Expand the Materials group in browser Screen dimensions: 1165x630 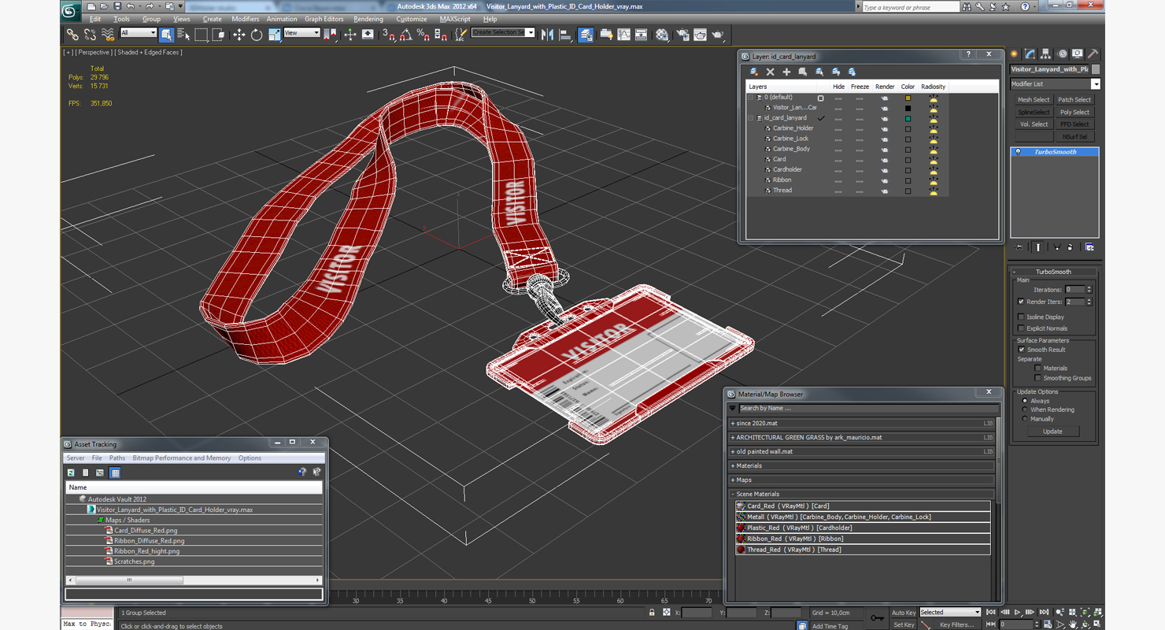point(733,466)
